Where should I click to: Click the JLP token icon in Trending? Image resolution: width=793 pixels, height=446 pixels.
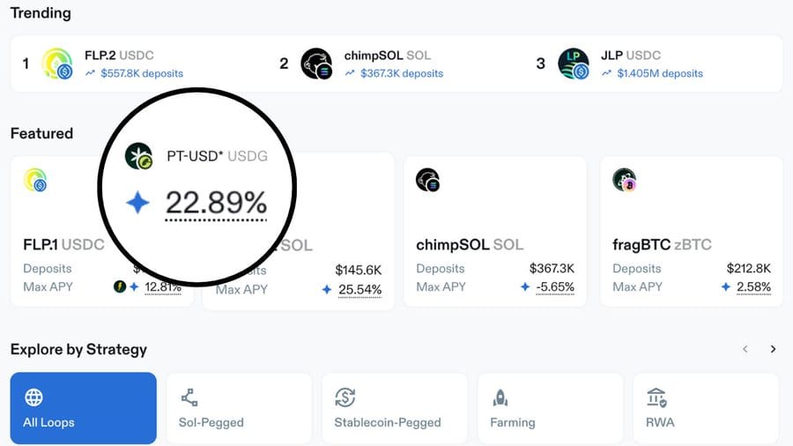574,63
